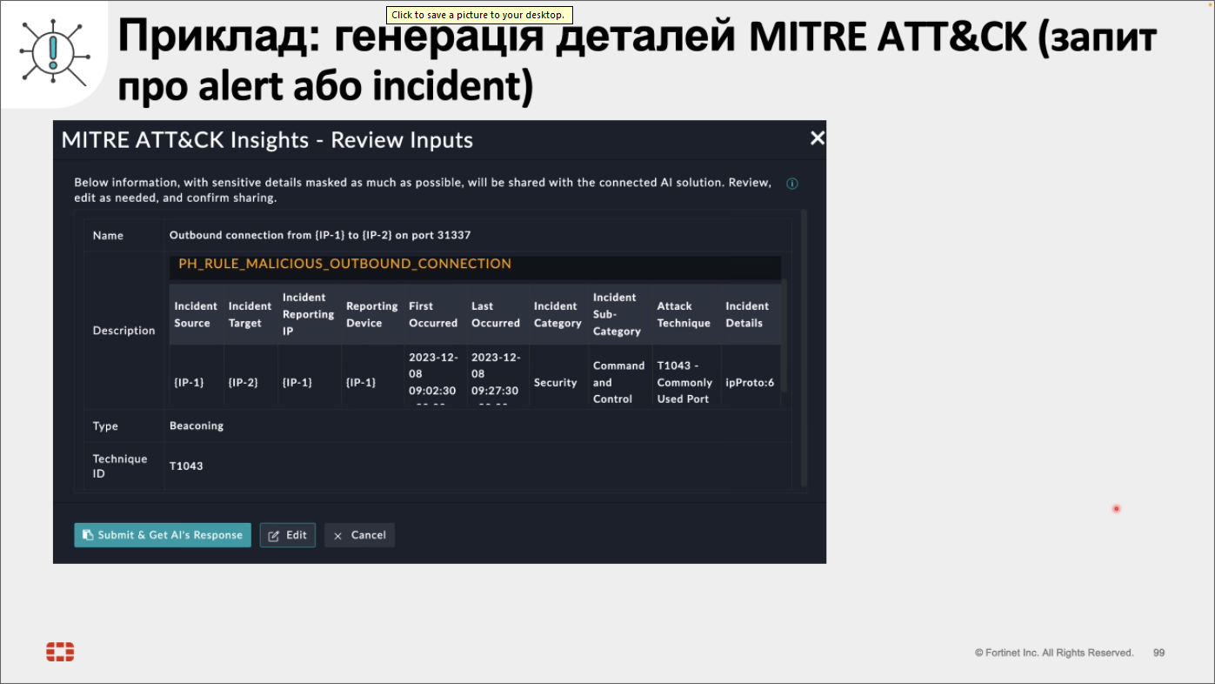This screenshot has width=1215, height=684.
Task: Click the Description table's inner scrollbar
Action: coord(784,335)
